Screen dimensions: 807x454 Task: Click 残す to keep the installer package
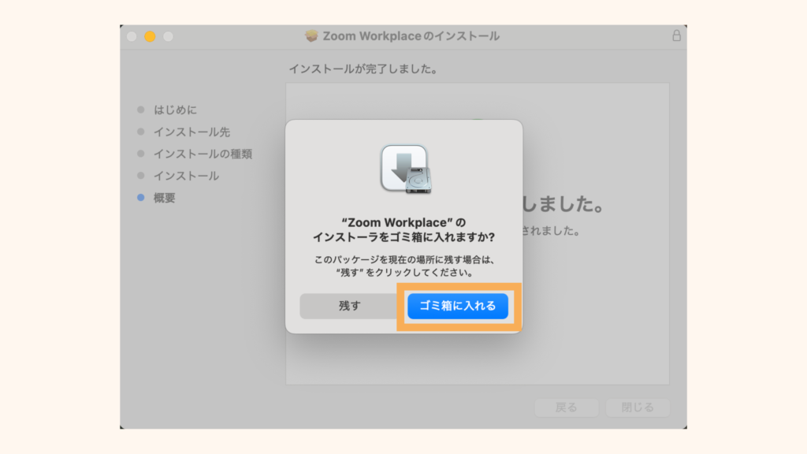point(349,306)
